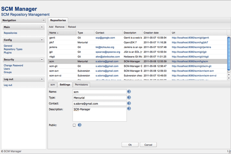Open the scm tab in repository details

point(52,85)
